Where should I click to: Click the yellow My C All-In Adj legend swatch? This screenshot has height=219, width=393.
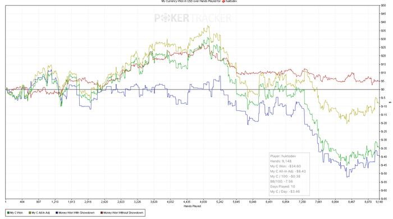pyautogui.click(x=30, y=213)
